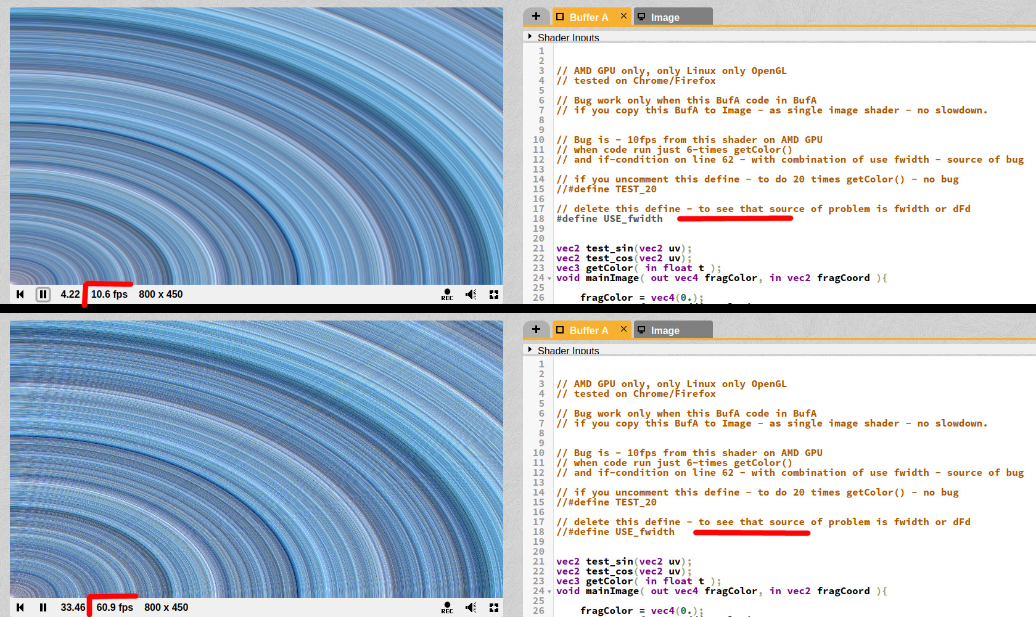
Task: Fold mainImage at line 24 in upper editor
Action: [x=549, y=279]
